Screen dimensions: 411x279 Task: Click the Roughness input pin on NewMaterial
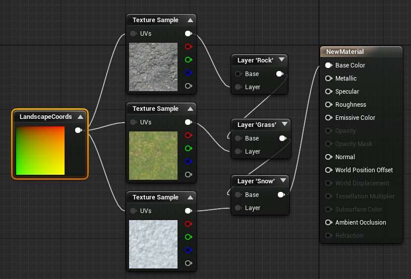[328, 105]
